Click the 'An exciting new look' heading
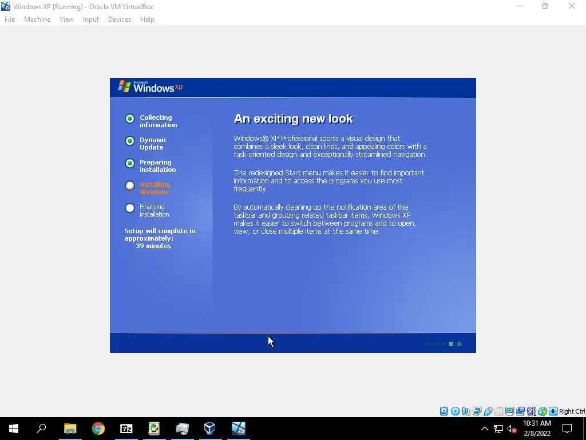This screenshot has height=440, width=586. (294, 119)
